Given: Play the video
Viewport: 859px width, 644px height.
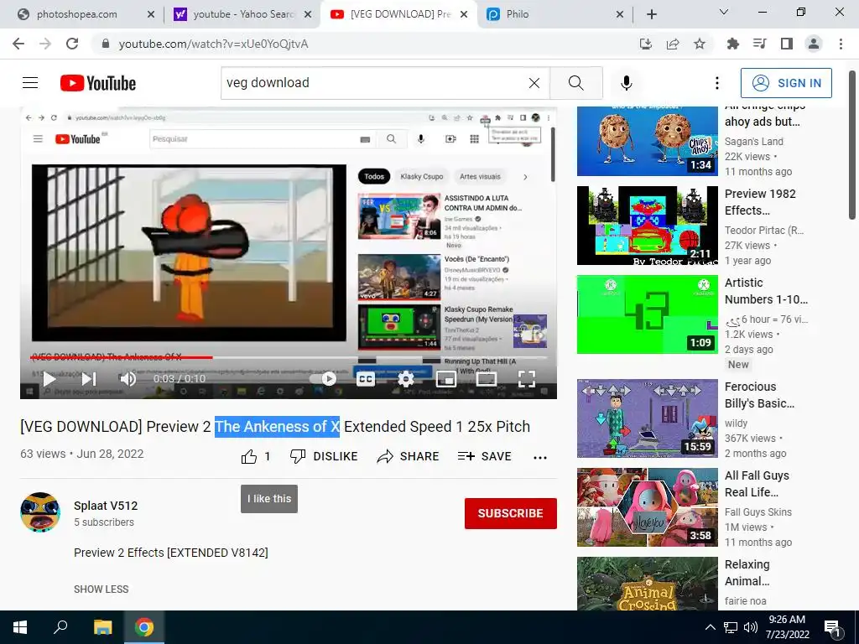Looking at the screenshot, I should [x=49, y=378].
